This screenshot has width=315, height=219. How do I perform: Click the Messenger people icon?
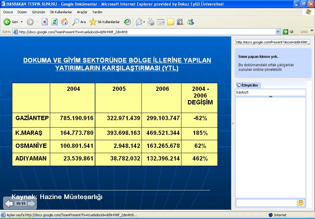coord(190,22)
